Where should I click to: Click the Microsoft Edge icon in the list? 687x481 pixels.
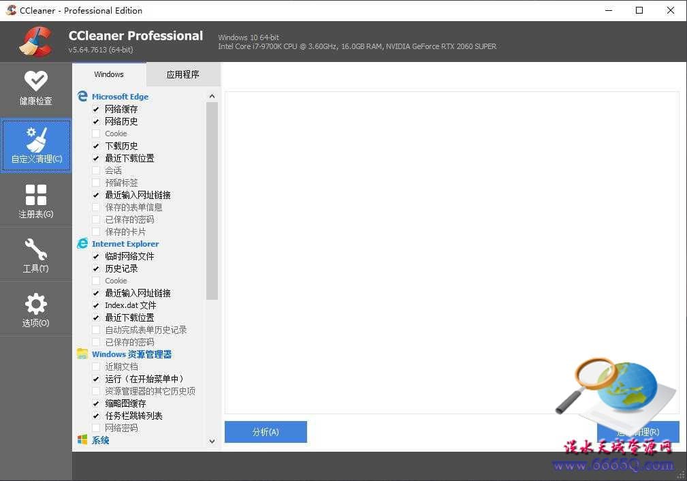point(82,96)
